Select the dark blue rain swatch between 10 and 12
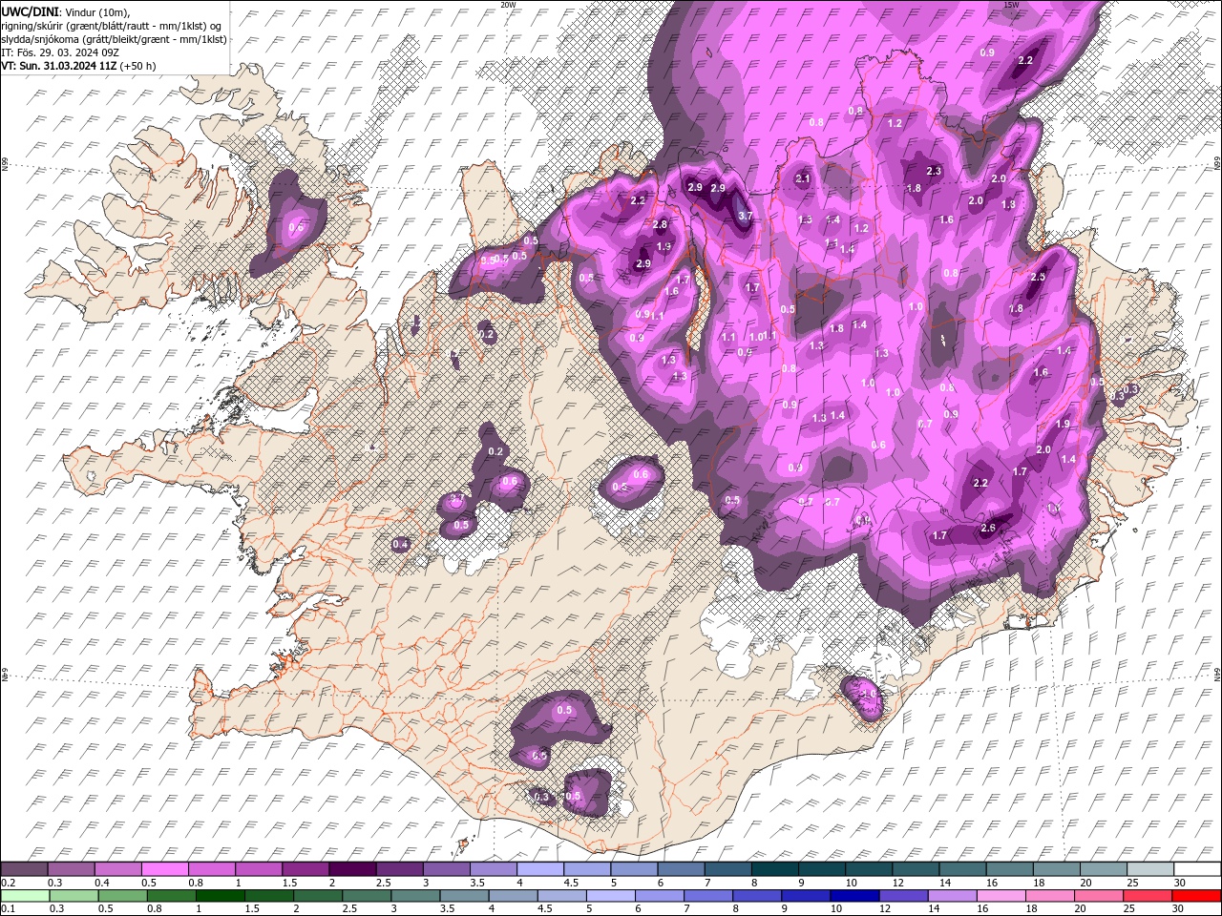 tap(854, 896)
